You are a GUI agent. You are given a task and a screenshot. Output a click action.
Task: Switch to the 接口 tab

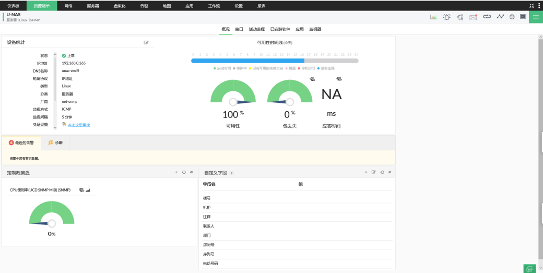(239, 29)
